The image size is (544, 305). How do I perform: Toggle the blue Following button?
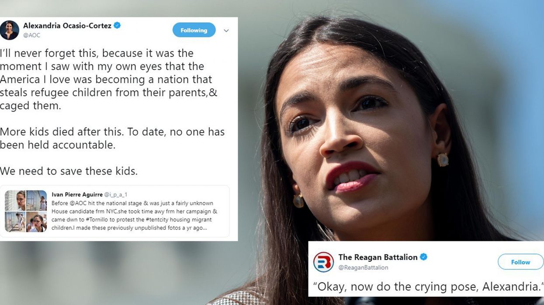tap(194, 30)
